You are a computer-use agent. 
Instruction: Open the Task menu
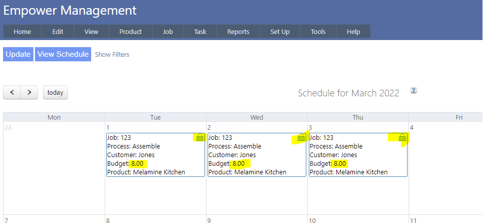tap(200, 31)
